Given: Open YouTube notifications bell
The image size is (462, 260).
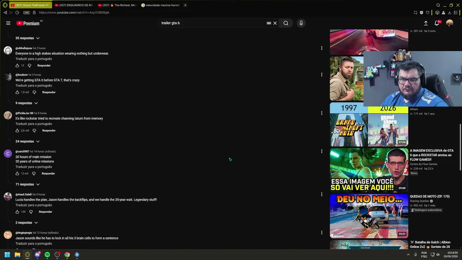Looking at the screenshot, I should [x=437, y=23].
